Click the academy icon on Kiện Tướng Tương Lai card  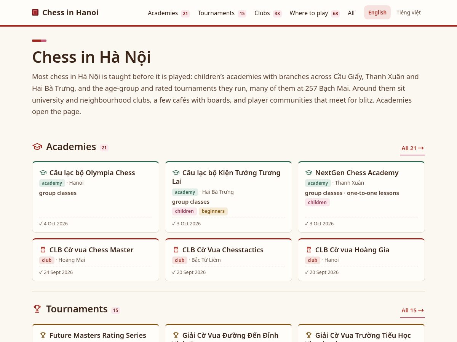point(176,173)
